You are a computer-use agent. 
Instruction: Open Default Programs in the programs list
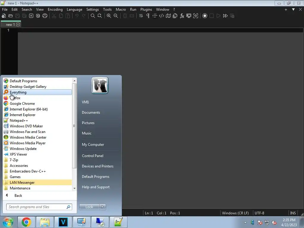[37, 81]
